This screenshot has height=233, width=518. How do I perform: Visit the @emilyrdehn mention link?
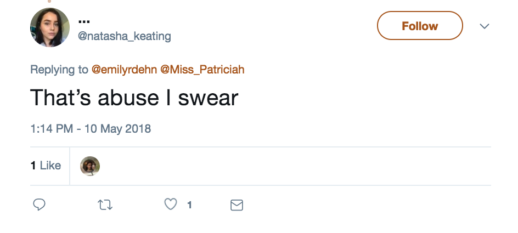click(x=124, y=70)
